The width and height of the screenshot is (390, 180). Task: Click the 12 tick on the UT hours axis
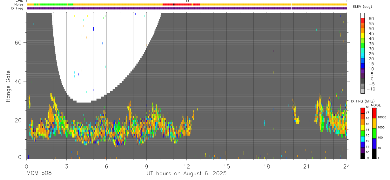pyautogui.click(x=187, y=166)
